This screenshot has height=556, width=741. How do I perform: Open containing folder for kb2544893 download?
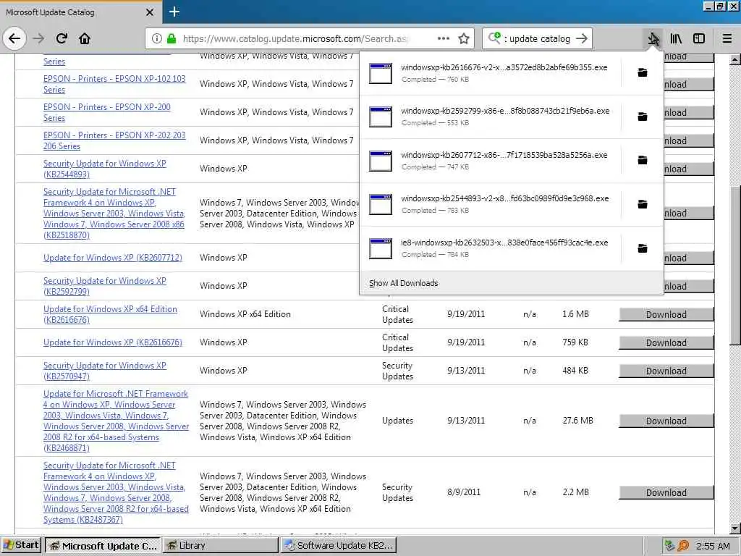click(643, 204)
